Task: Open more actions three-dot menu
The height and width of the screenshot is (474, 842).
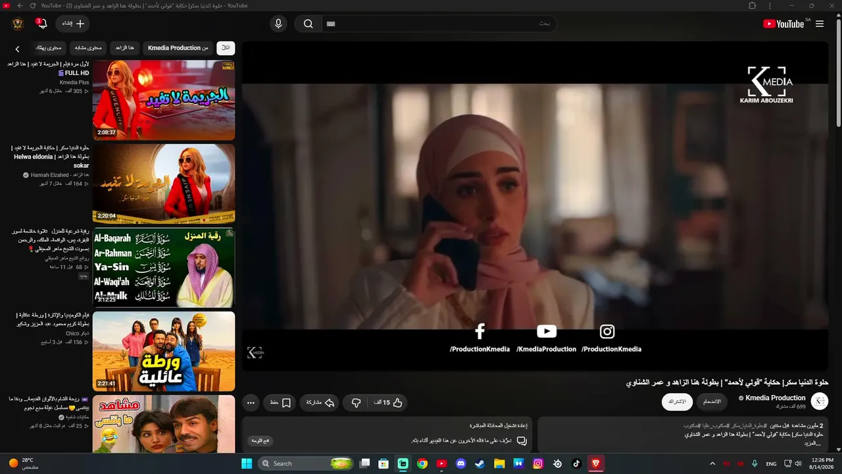Action: [251, 403]
